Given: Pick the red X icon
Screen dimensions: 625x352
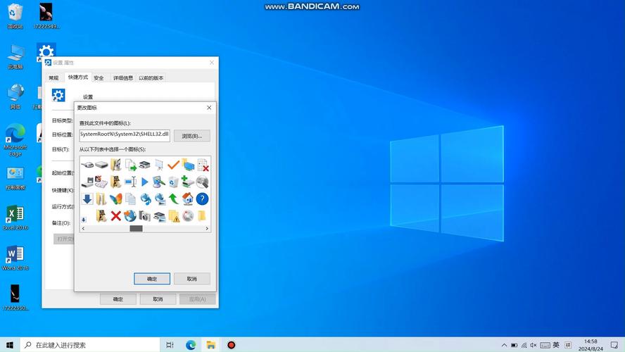Looking at the screenshot, I should point(116,215).
